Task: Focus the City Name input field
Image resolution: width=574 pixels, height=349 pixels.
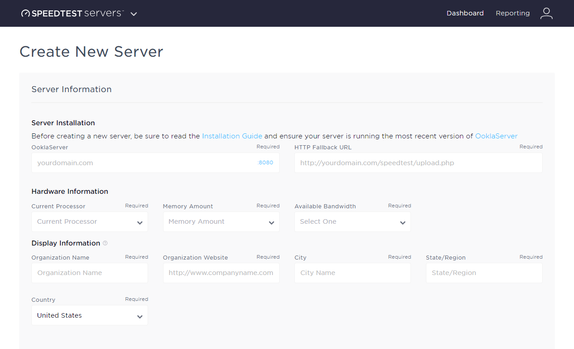Action: [352, 273]
